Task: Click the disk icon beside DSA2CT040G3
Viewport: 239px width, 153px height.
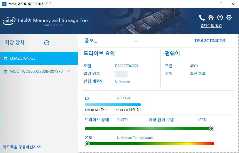Action: click(x=5, y=58)
